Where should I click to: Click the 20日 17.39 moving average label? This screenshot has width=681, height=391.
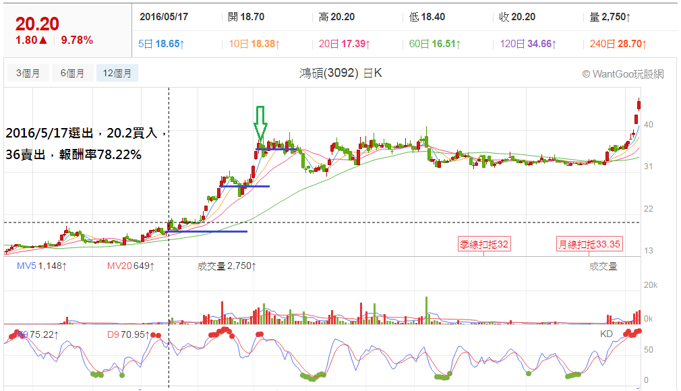click(344, 44)
